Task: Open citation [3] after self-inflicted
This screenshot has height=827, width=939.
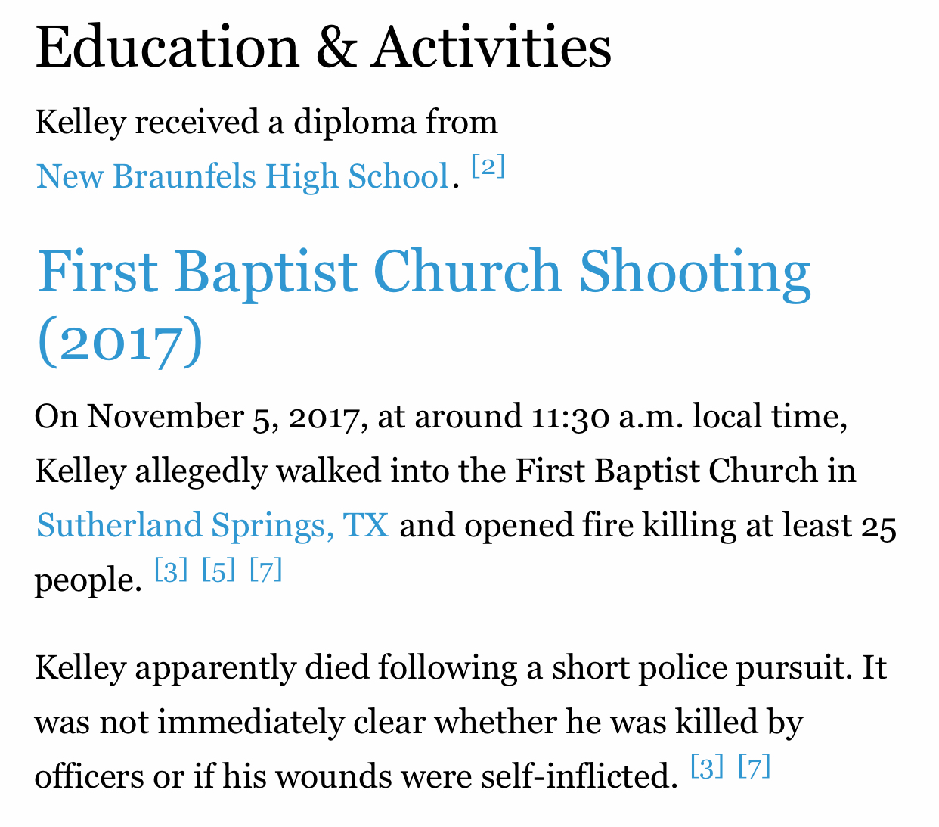Action: pos(708,767)
